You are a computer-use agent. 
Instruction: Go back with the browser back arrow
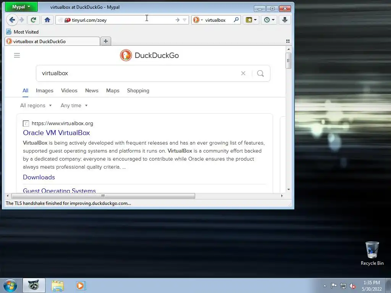pos(12,20)
